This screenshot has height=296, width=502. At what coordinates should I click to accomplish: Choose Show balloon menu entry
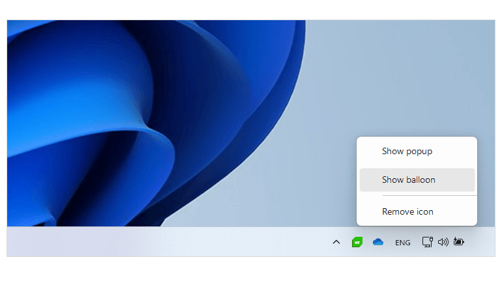point(417,180)
